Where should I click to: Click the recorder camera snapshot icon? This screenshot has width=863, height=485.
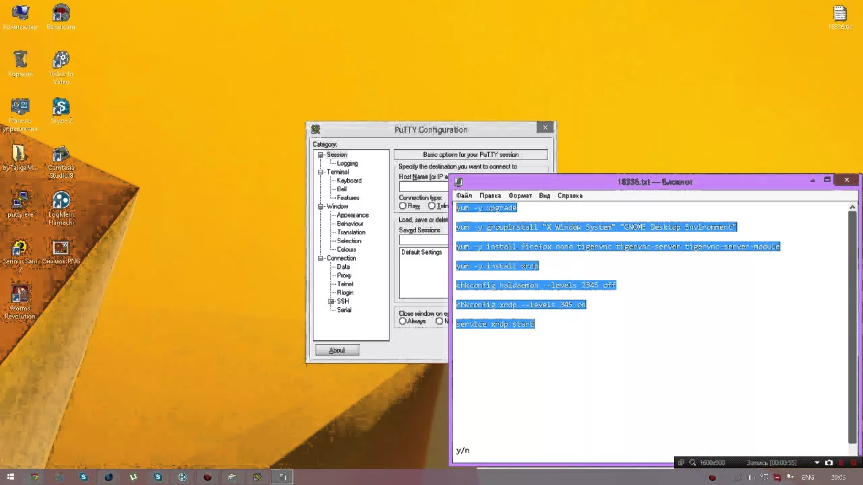(x=829, y=463)
